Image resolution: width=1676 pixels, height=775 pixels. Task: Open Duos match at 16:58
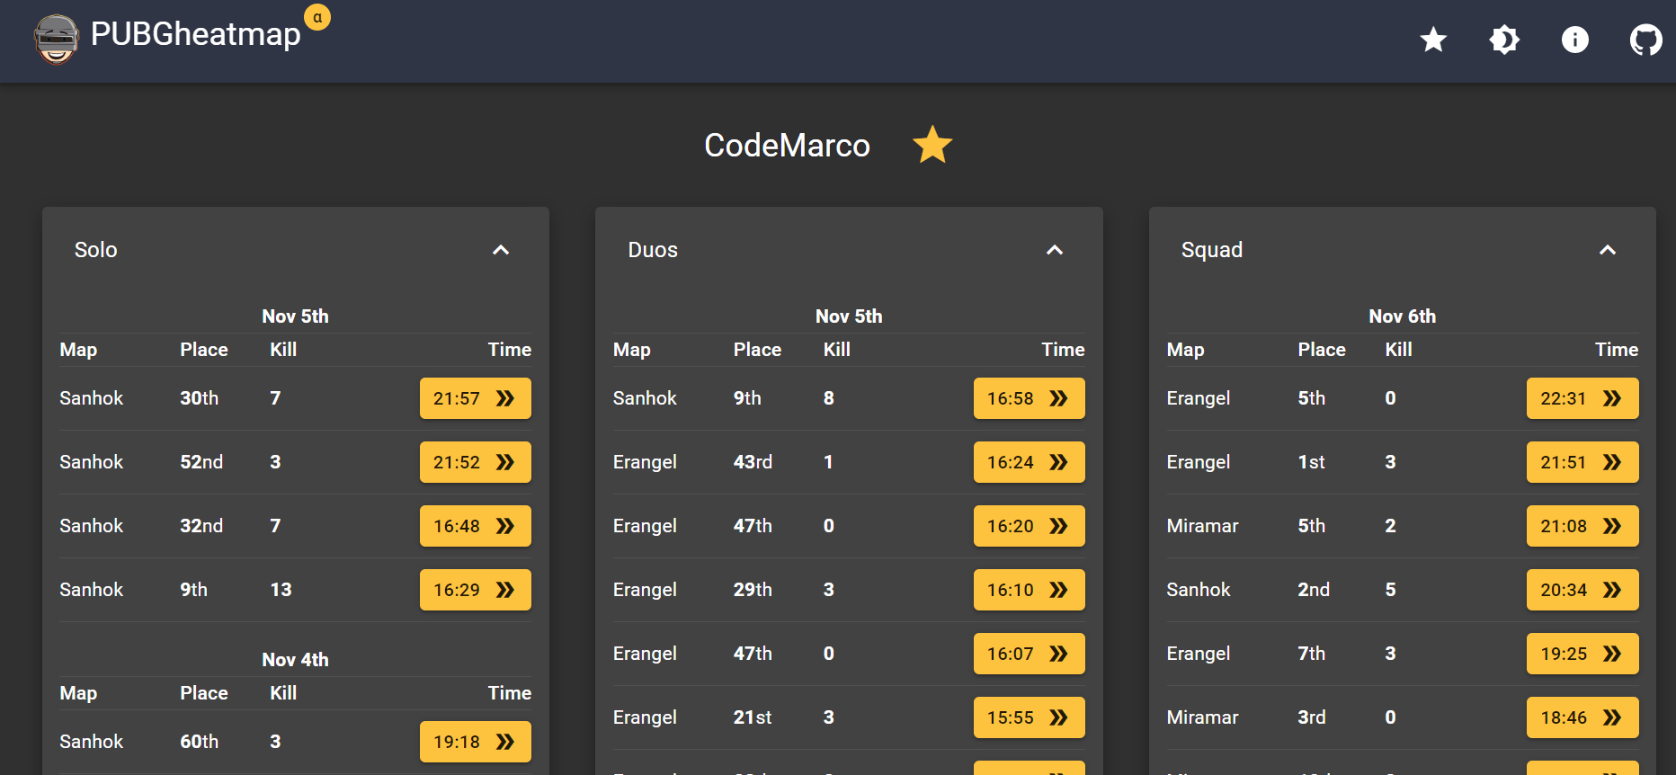pyautogui.click(x=1030, y=398)
